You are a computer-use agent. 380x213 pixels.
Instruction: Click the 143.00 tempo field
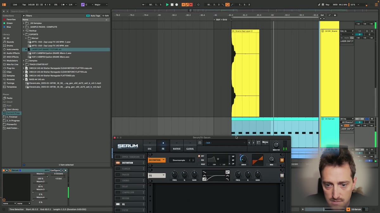pos(31,5)
